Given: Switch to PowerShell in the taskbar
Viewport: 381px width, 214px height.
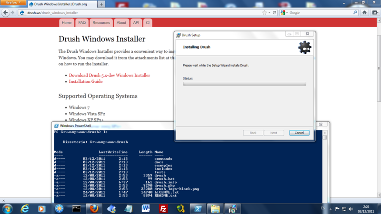Looking at the screenshot, I should pyautogui.click(x=198, y=208).
